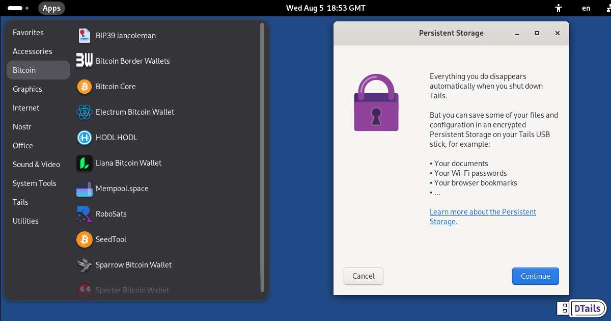Open the SeedTool bitcoin icon
The height and width of the screenshot is (321, 611).
coord(84,239)
